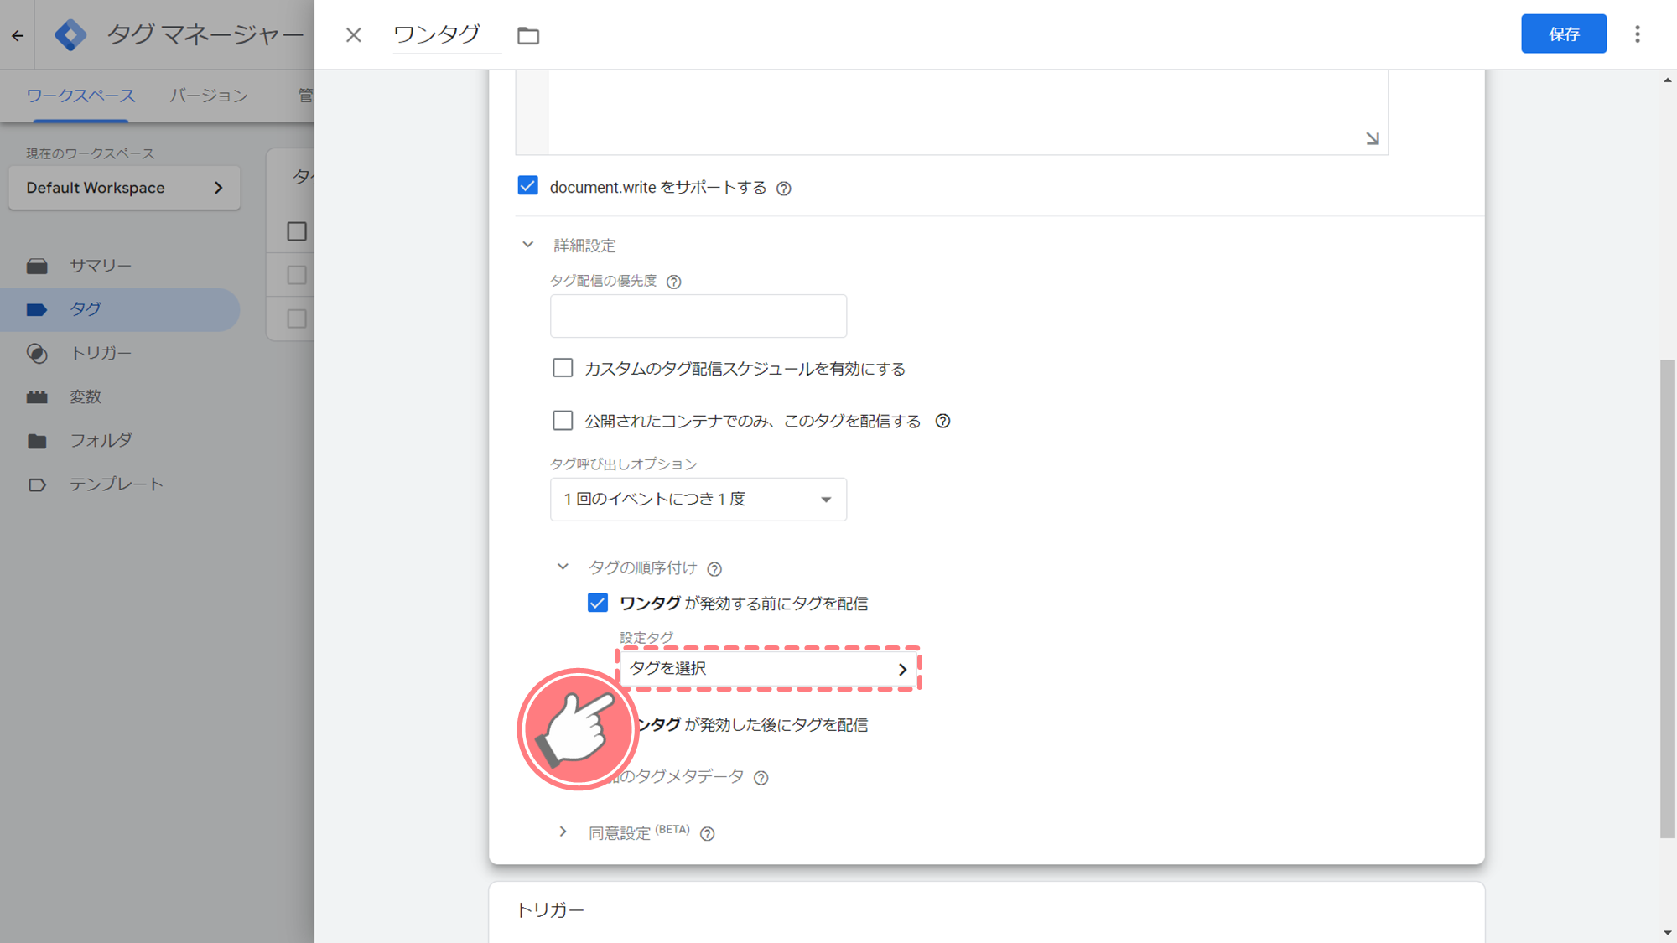Open help icon for タグの順序付け
This screenshot has height=943, width=1677.
tap(714, 569)
